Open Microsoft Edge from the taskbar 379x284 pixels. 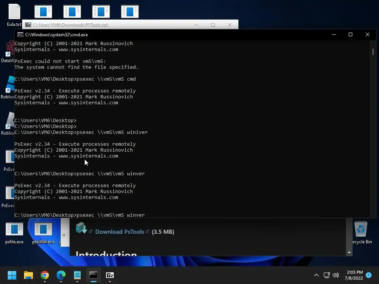coord(61,275)
